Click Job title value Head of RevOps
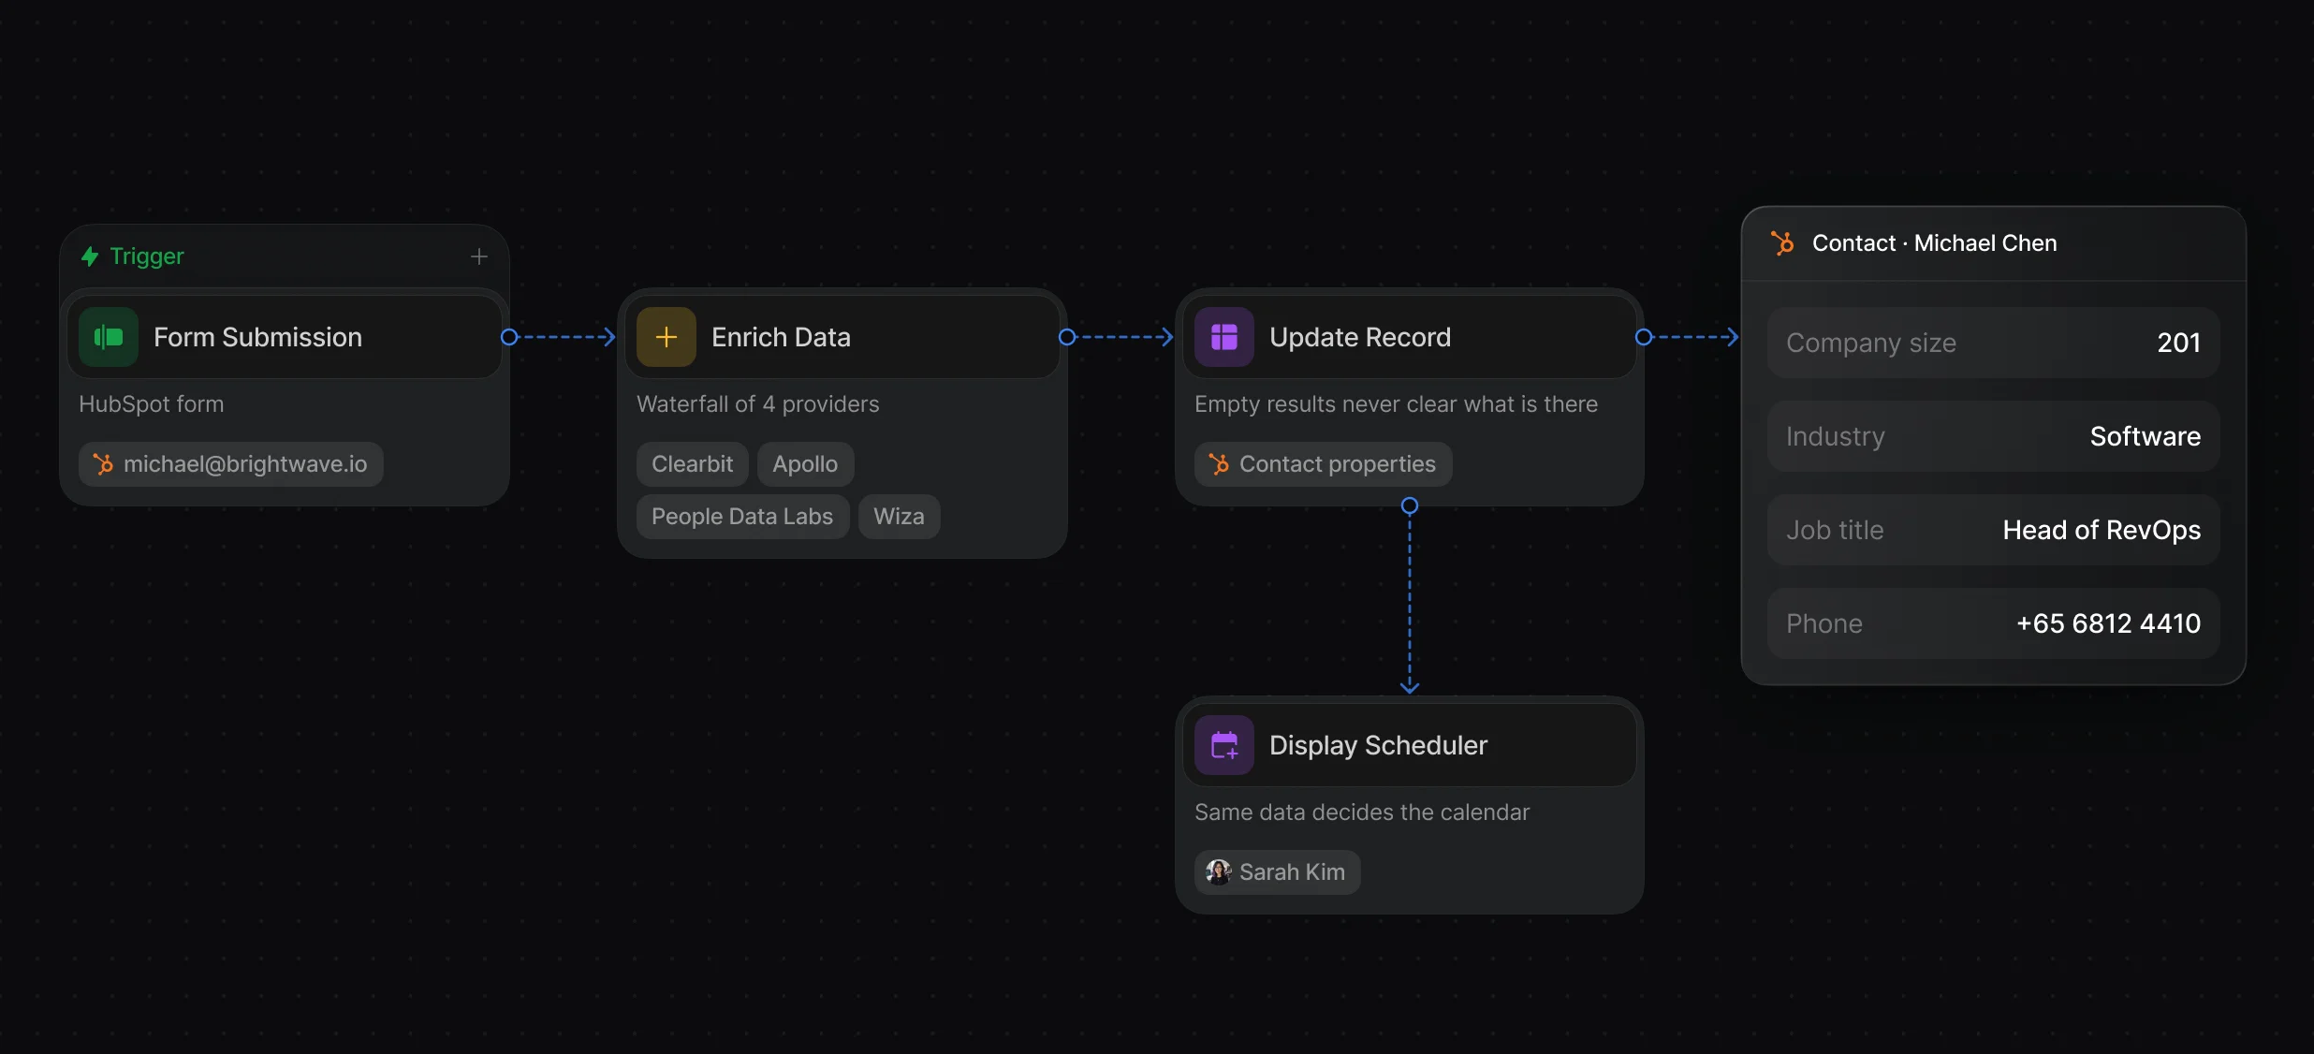The height and width of the screenshot is (1054, 2314). (2102, 530)
